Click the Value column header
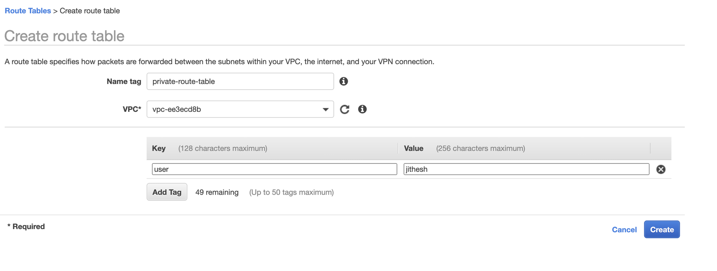 (x=413, y=148)
